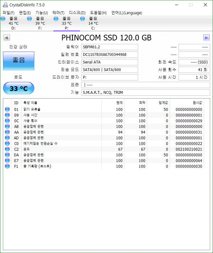Image resolution: width=213 pixels, height=253 pixels.
Task: Click status icon of C0 row
Action: pos(7,143)
